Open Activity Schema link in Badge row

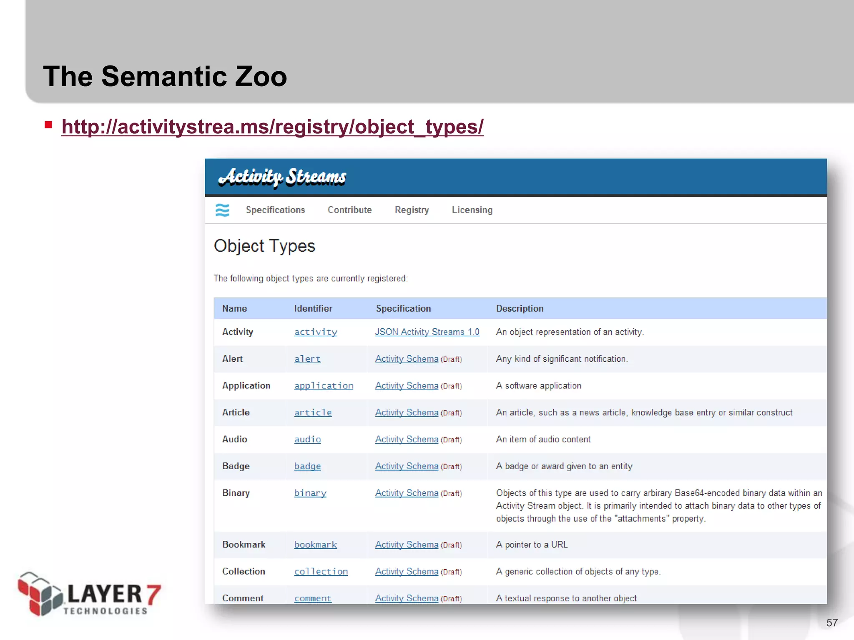[x=407, y=466]
